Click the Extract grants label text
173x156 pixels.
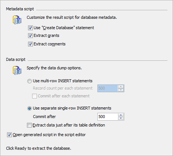click(x=46, y=35)
